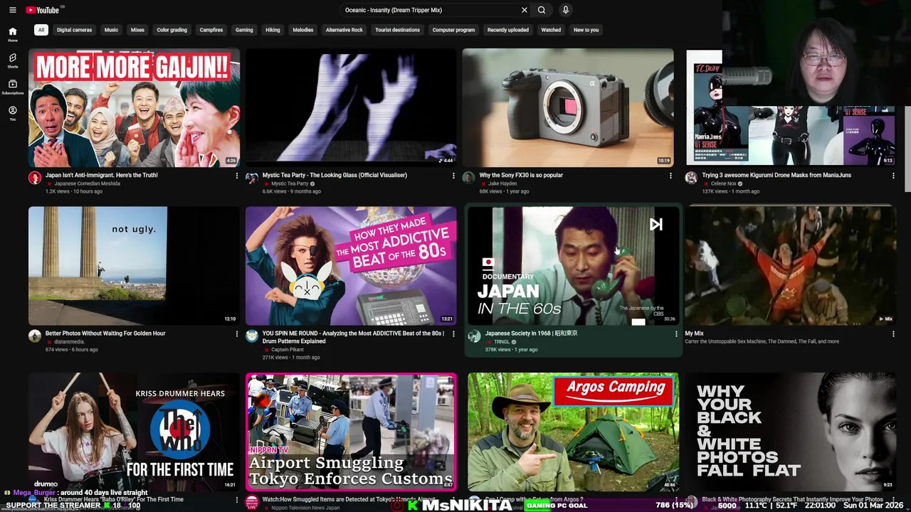This screenshot has height=512, width=911.
Task: Open the Most Addictive Beat of the 80s thumbnail
Action: (x=351, y=266)
